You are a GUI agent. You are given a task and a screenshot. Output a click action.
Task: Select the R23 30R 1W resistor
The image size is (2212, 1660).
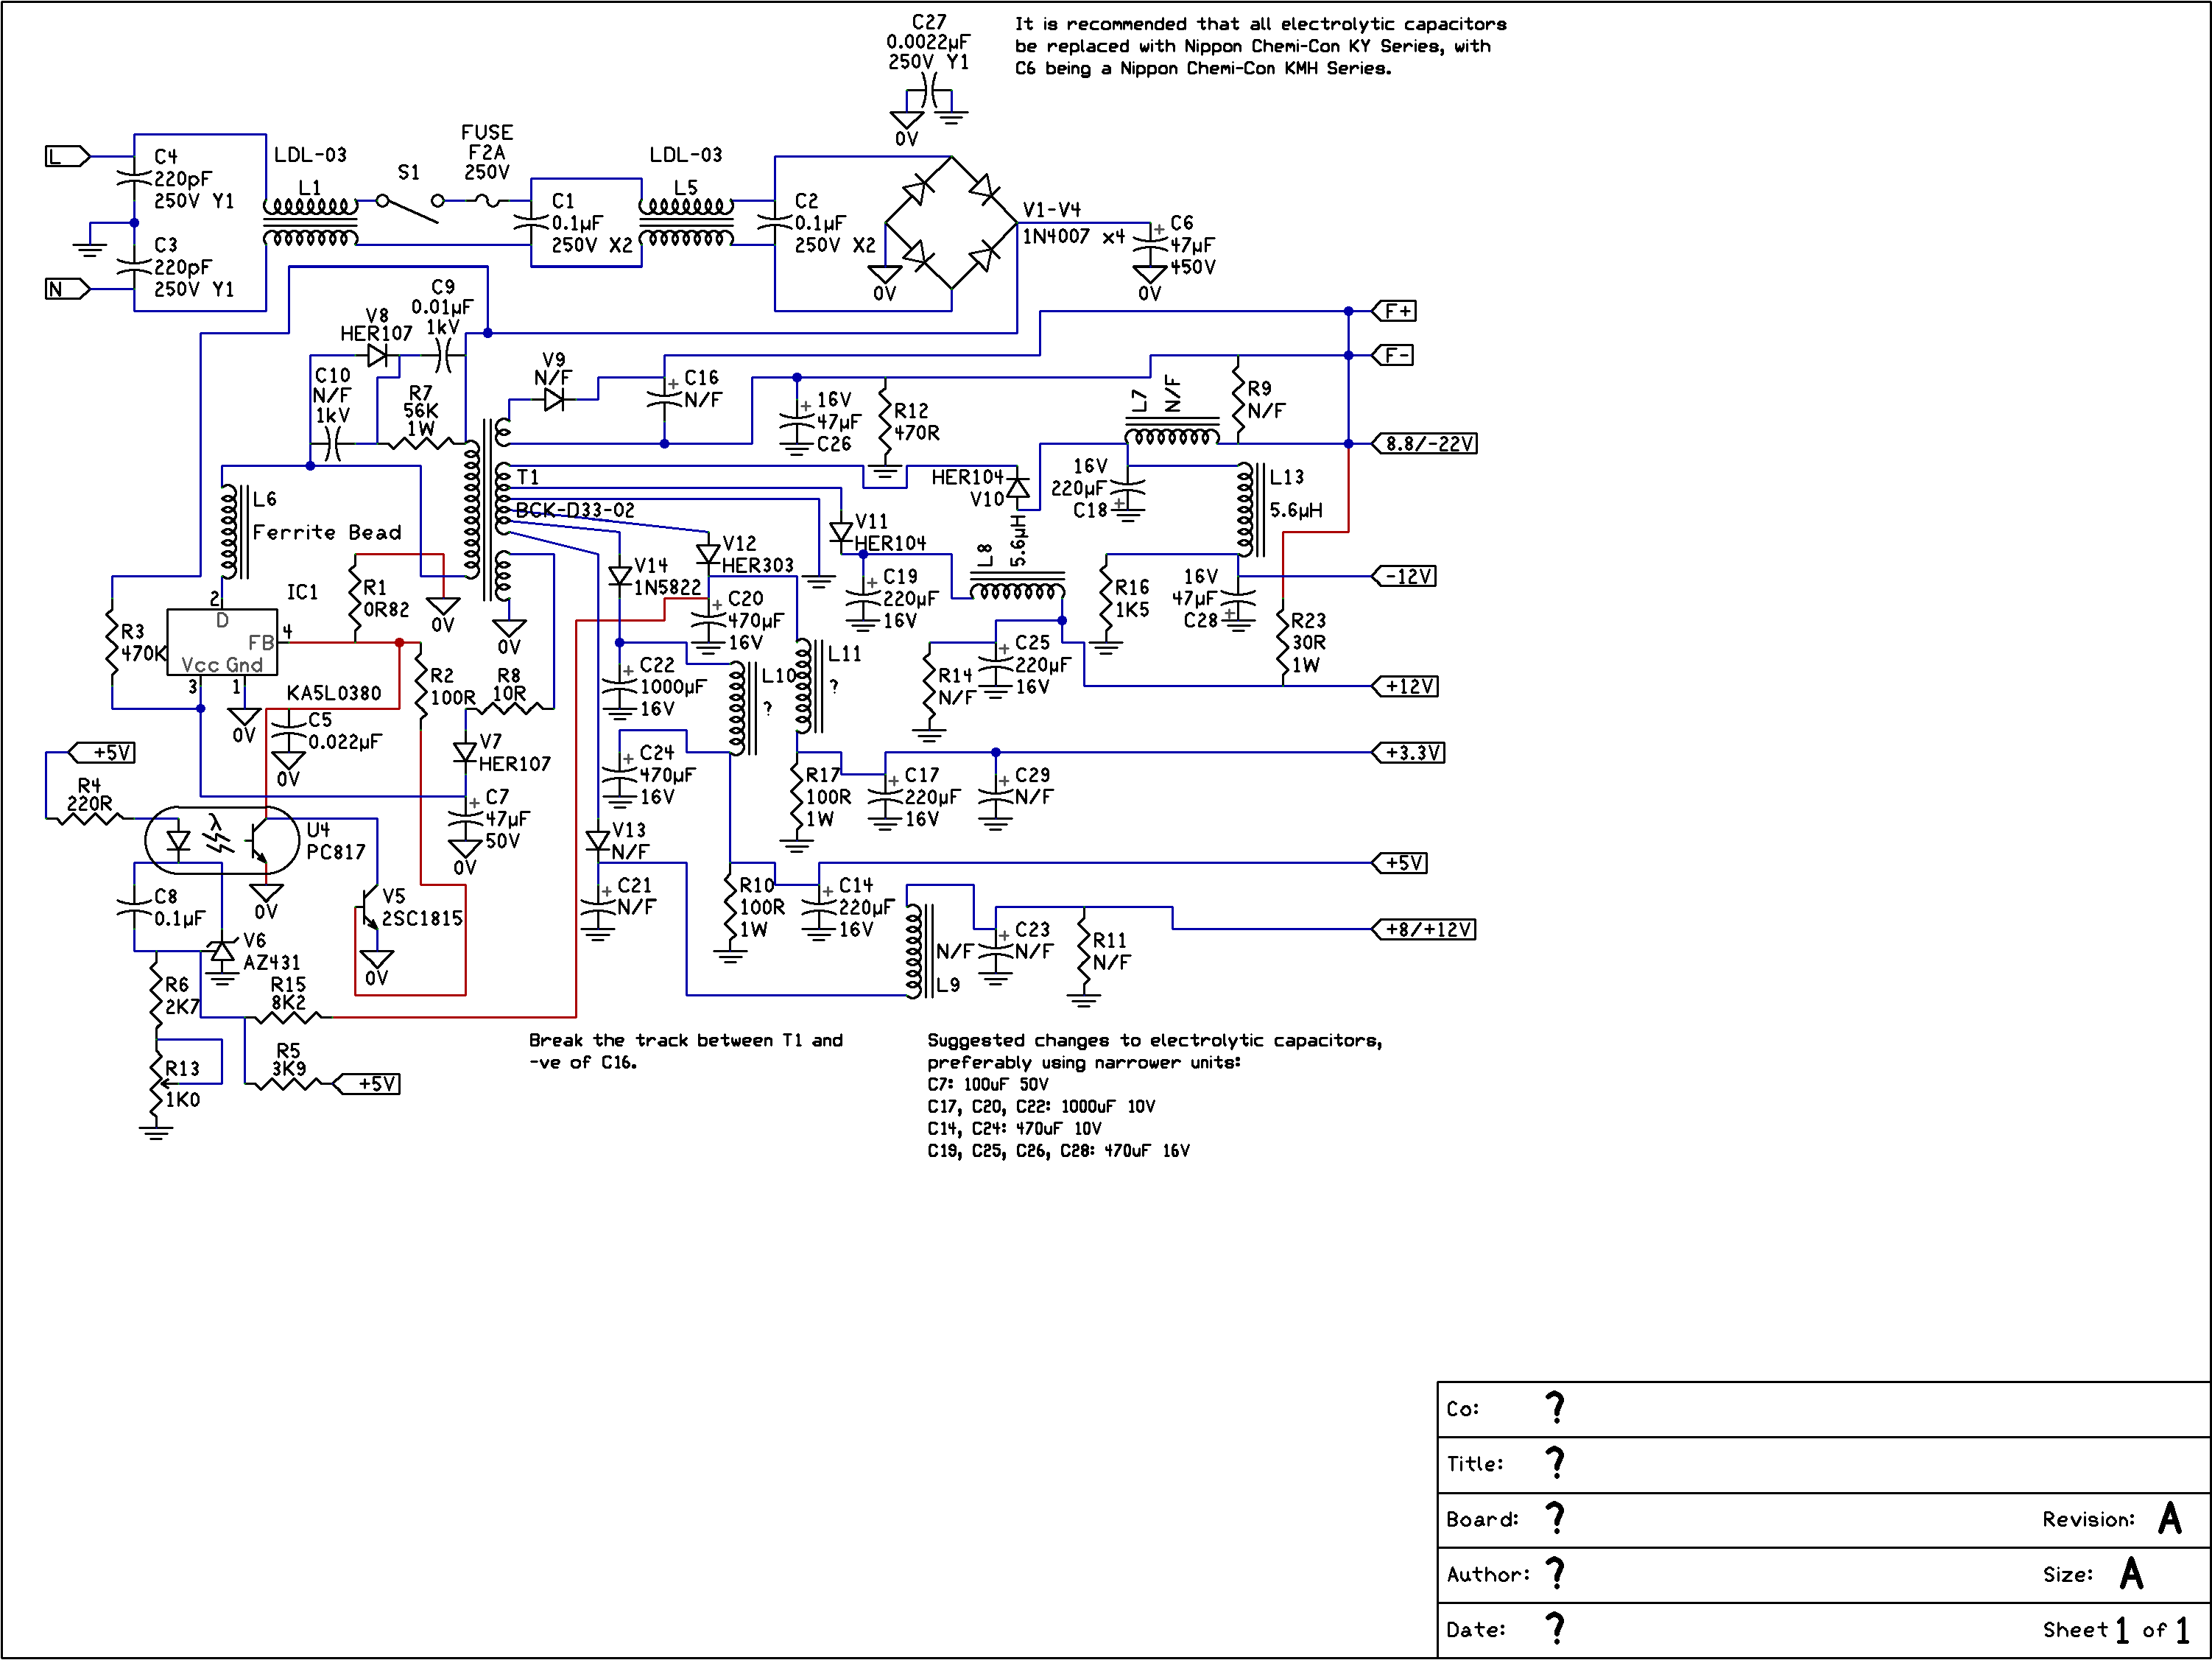1283,642
